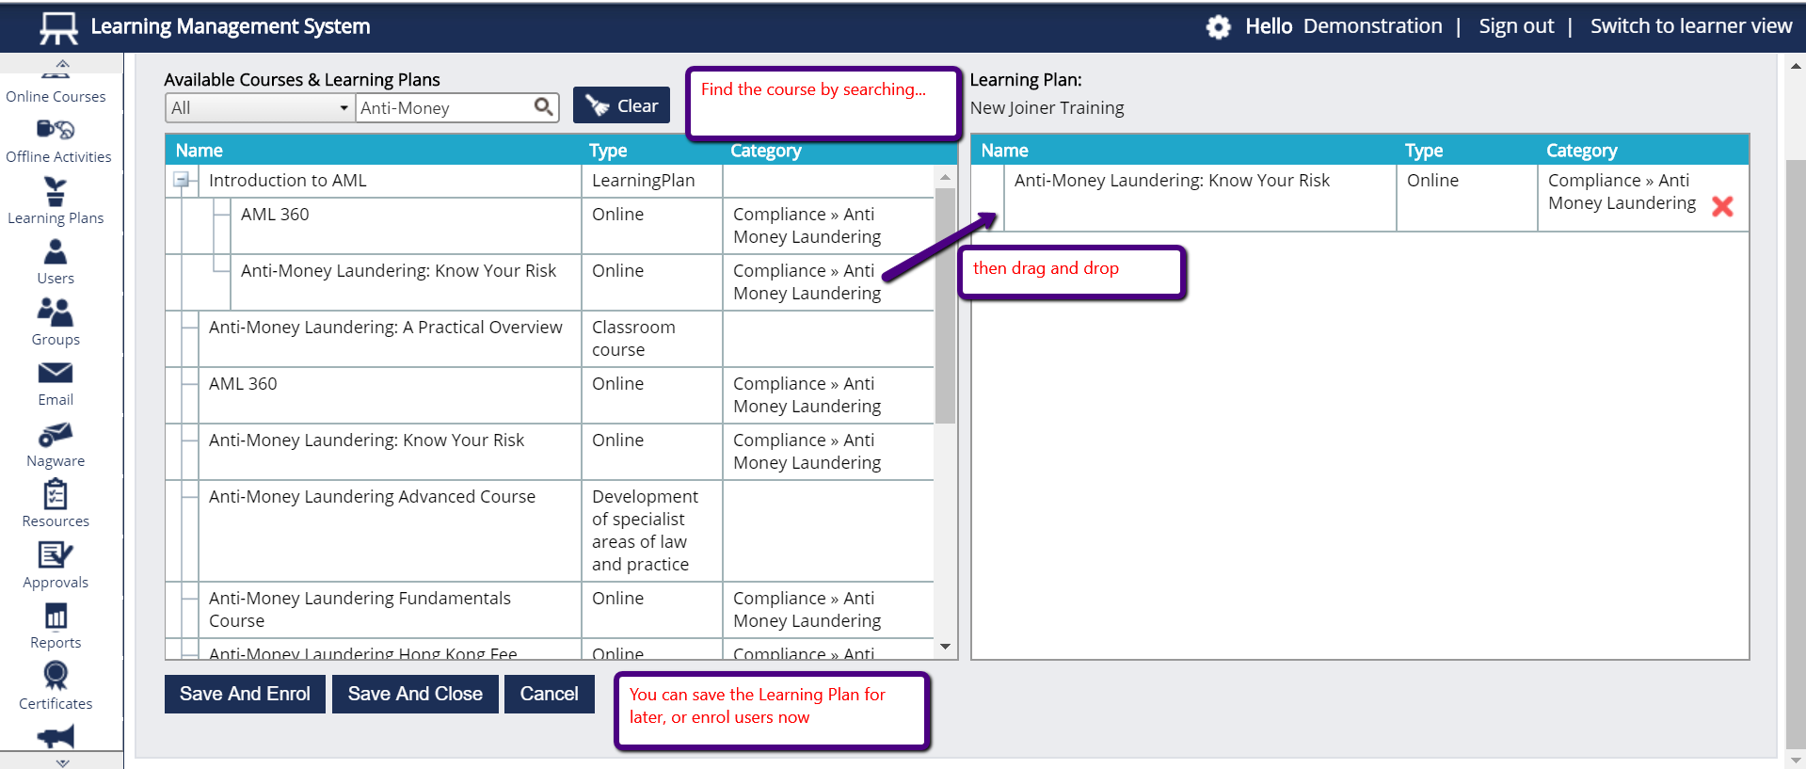Clear the course search filter

pos(621,105)
